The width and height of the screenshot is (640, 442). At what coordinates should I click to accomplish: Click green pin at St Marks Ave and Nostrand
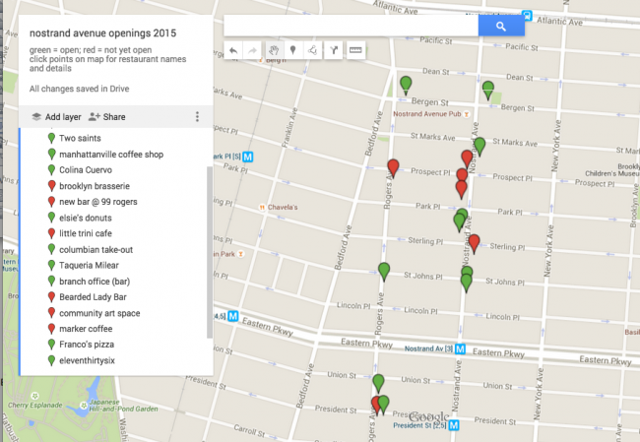[480, 147]
